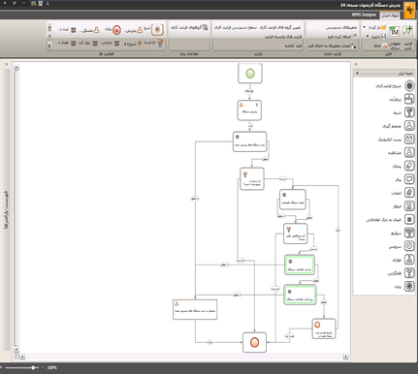
Task: Click access variables (متغیرهای دسترسی) in ribbon
Action: click(341, 28)
